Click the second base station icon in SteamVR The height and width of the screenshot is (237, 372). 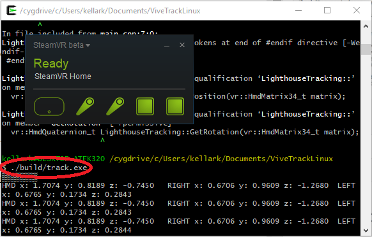(x=175, y=106)
